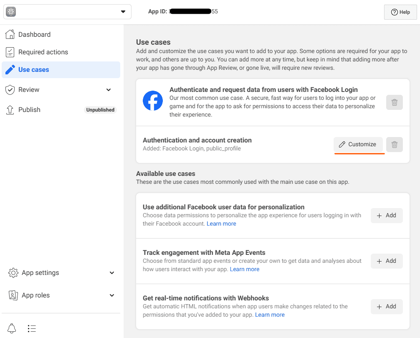Click the Unpublished status badge
The width and height of the screenshot is (420, 338).
coord(100,110)
